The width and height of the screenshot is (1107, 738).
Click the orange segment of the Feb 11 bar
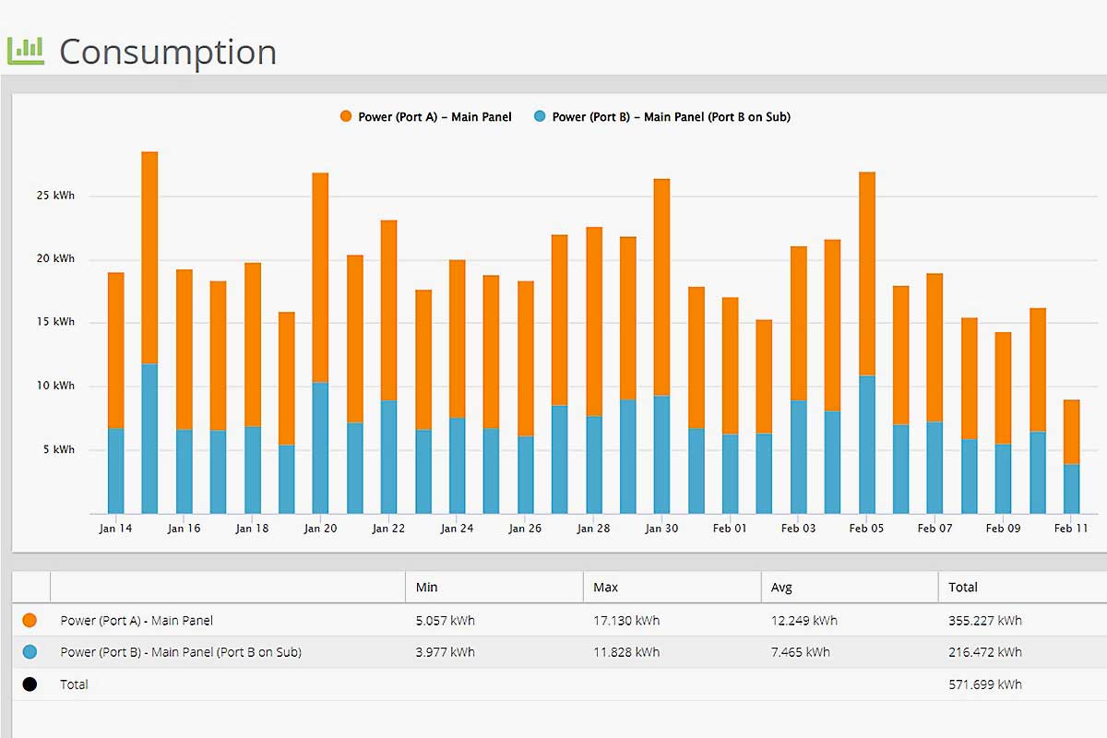1071,432
